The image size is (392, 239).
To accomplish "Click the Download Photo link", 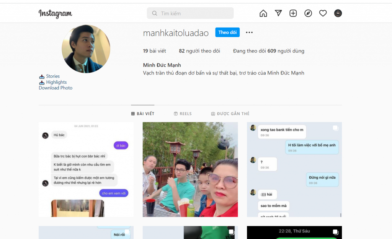I will (x=56, y=88).
